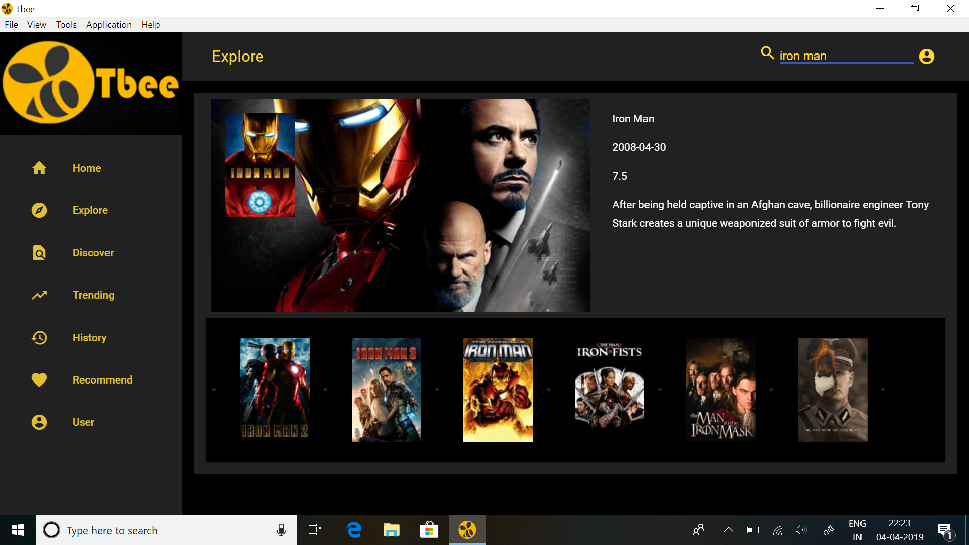This screenshot has height=545, width=969.
Task: Open Microsoft Edge from the taskbar
Action: point(354,530)
